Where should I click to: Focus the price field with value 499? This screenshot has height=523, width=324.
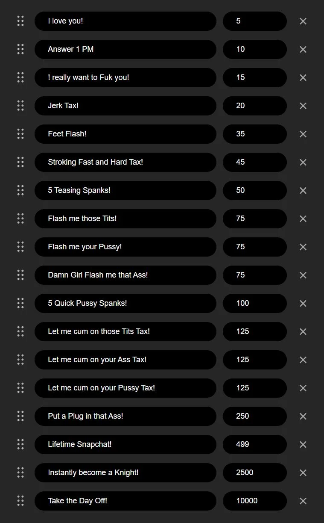pos(254,444)
